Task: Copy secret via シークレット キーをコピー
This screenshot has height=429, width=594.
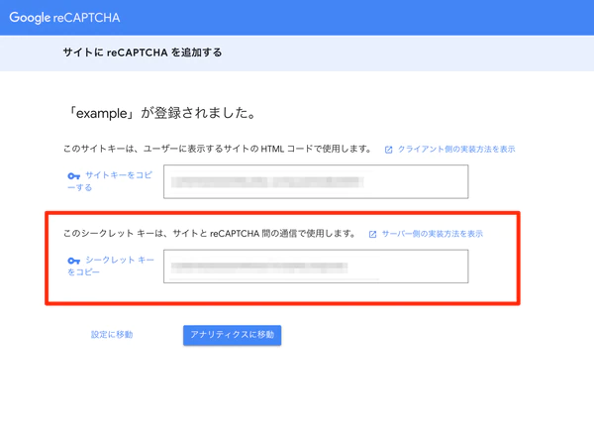Action: (x=111, y=266)
